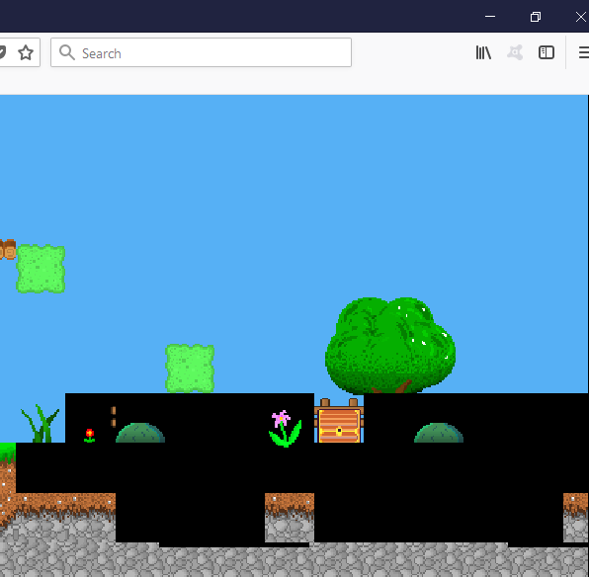The height and width of the screenshot is (577, 589).
Task: Click the tall green grass tuft
Action: point(41,423)
